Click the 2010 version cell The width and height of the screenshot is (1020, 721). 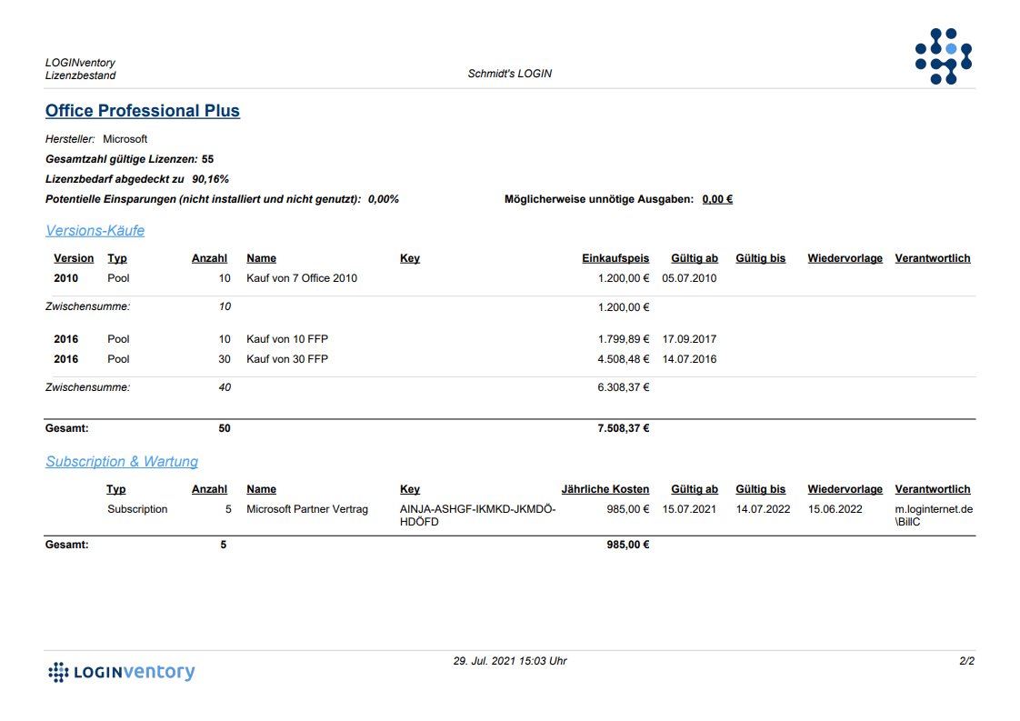(x=65, y=278)
